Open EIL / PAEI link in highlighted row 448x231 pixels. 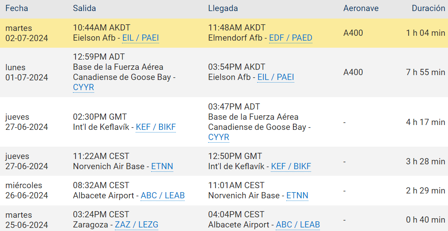pyautogui.click(x=140, y=38)
